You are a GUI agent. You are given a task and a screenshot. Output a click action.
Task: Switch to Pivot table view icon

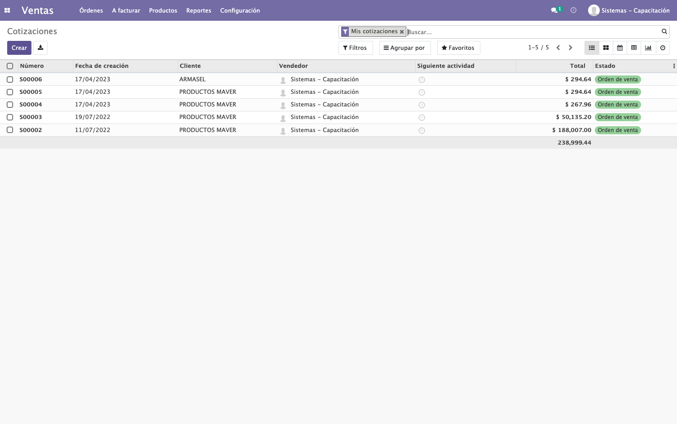coord(634,48)
